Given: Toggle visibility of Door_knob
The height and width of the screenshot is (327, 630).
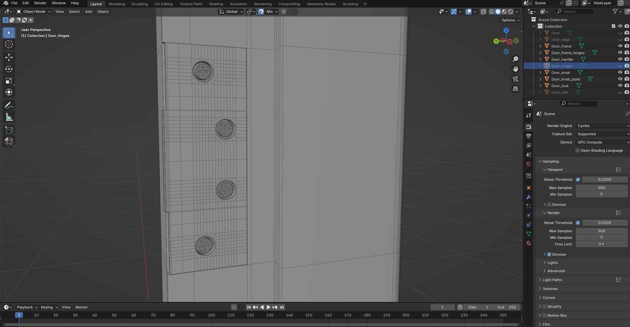Looking at the screenshot, I should pyautogui.click(x=620, y=73).
